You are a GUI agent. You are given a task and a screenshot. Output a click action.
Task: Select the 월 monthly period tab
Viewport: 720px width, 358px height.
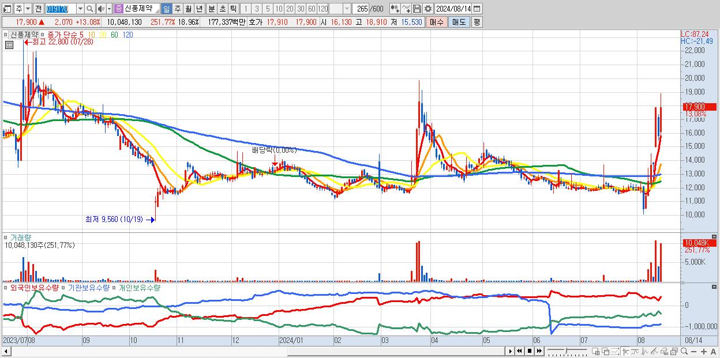click(188, 9)
